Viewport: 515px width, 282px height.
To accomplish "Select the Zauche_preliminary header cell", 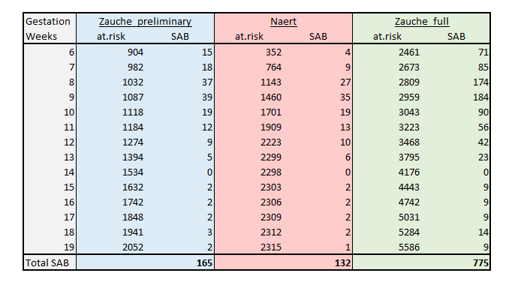I will pyautogui.click(x=145, y=22).
